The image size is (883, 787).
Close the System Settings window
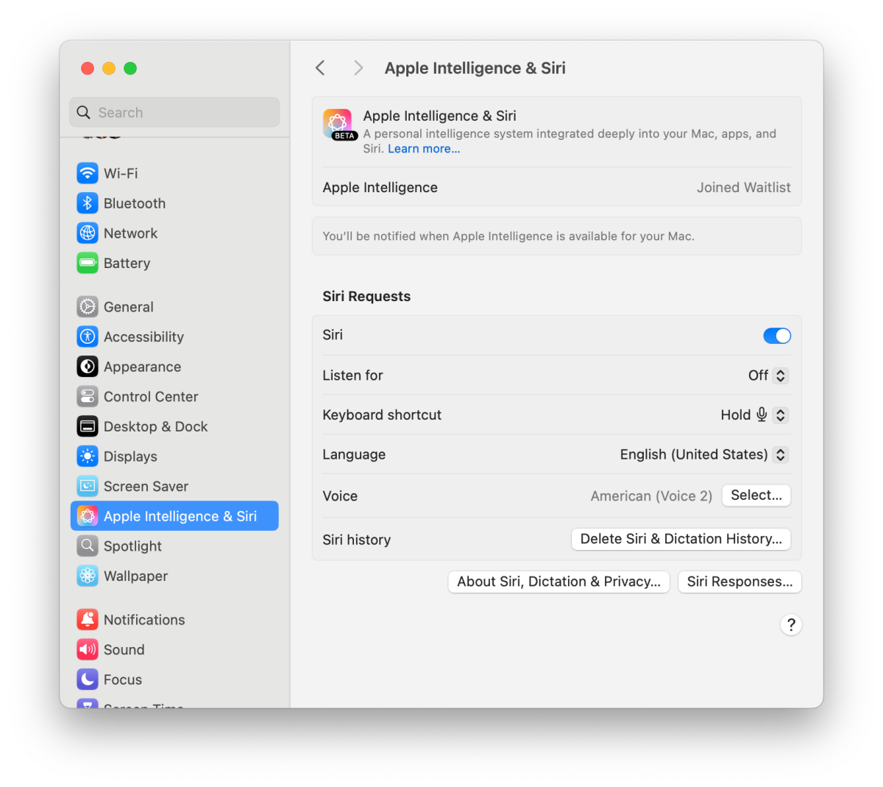88,68
